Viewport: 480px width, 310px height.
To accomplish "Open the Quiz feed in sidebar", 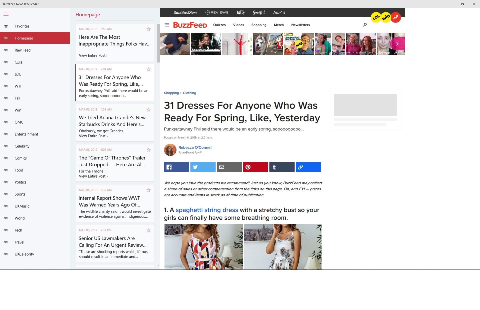I will (x=18, y=62).
